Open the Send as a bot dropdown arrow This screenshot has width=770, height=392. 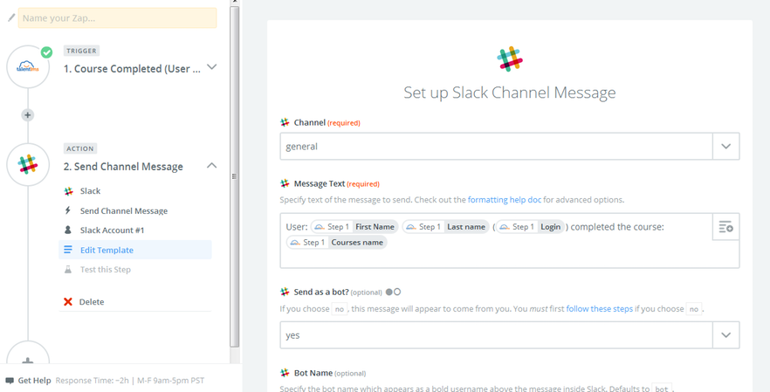tap(725, 335)
